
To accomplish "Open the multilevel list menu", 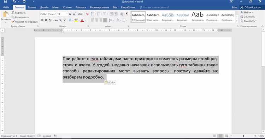I will click(105, 14).
